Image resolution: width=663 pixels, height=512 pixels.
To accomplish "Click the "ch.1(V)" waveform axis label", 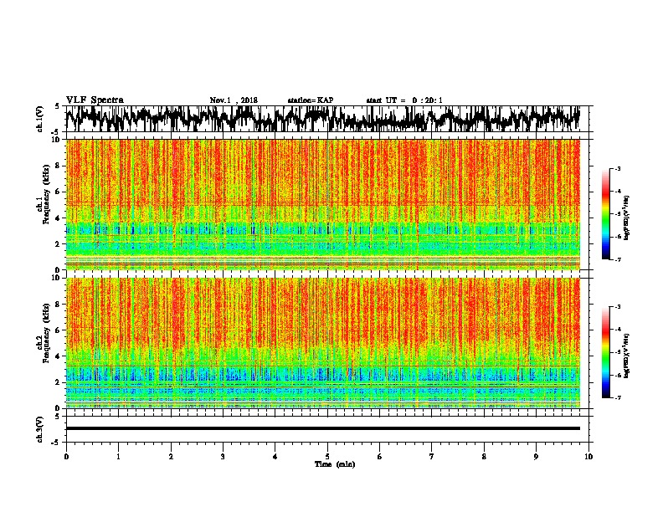I will (x=40, y=119).
